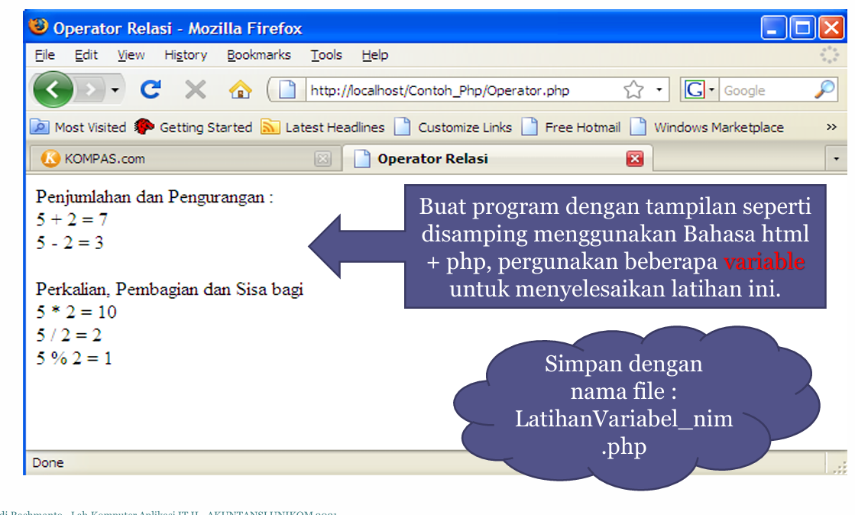Image resolution: width=855 pixels, height=515 pixels.
Task: Bookmark this page with the star icon
Action: pos(633,89)
